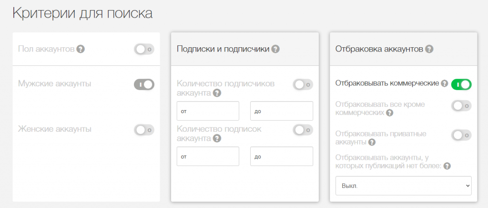Click help icon for публикаций нет более
The image size is (488, 208).
[x=447, y=166]
